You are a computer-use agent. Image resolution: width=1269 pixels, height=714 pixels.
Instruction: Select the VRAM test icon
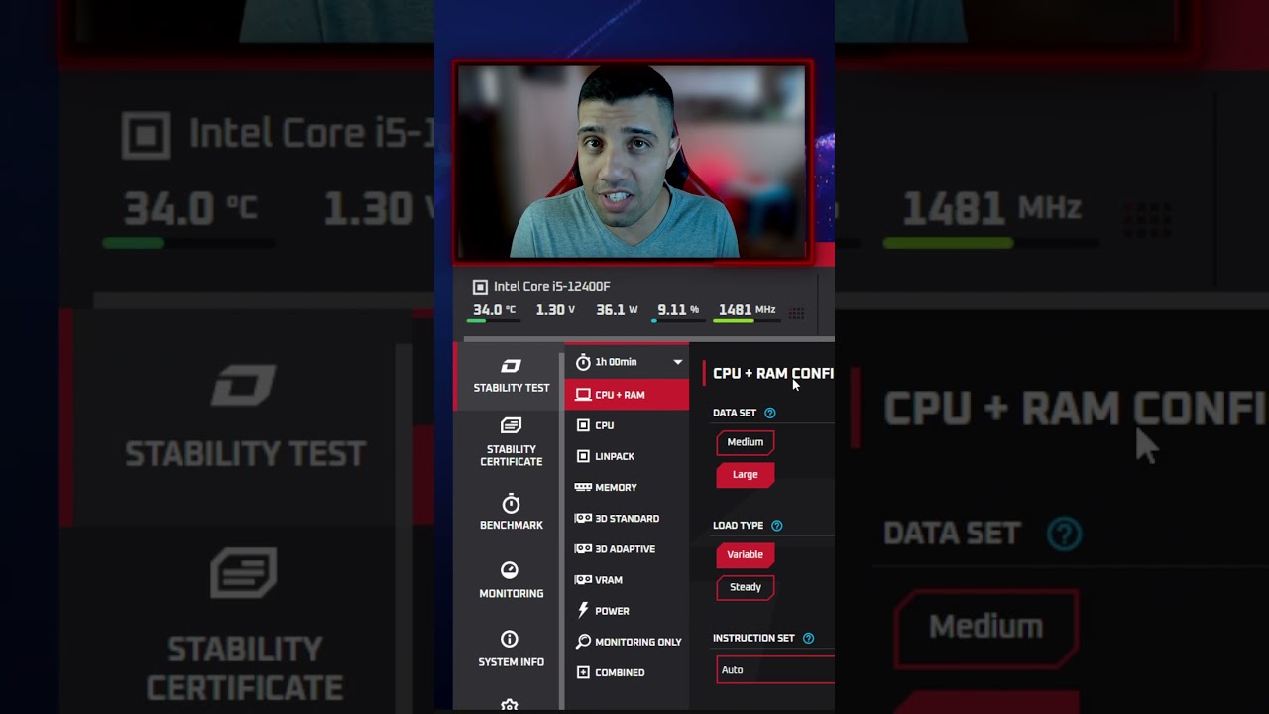[583, 580]
